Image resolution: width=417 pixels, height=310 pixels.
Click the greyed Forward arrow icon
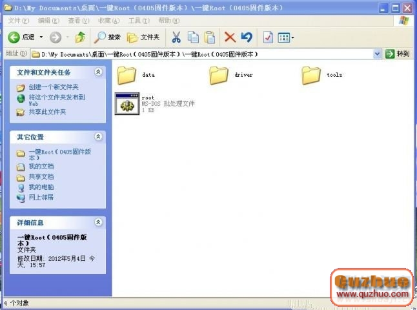pyautogui.click(x=56, y=37)
